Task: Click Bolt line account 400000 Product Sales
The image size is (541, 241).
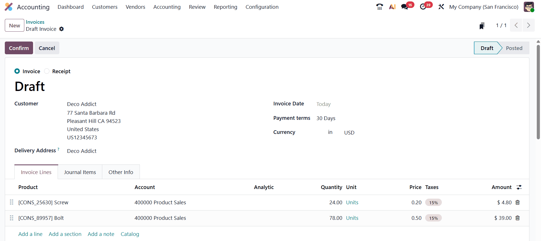Action: pyautogui.click(x=160, y=218)
